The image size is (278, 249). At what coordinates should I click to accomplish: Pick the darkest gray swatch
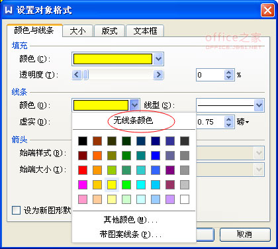tap(185, 141)
